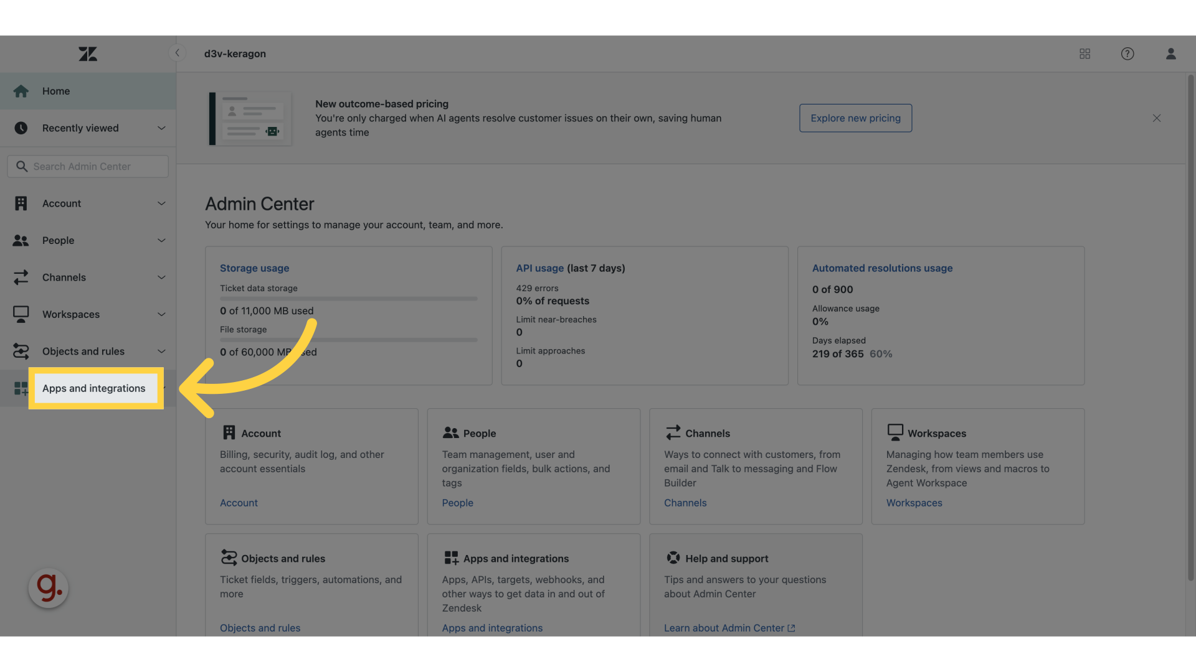Click the d3v-keragon account name
The width and height of the screenshot is (1196, 672).
pyautogui.click(x=235, y=54)
